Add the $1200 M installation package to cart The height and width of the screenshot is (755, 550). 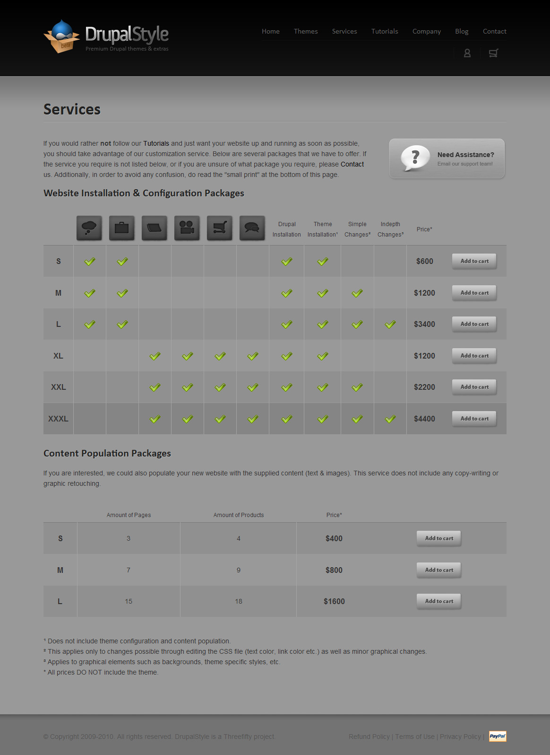click(x=474, y=293)
